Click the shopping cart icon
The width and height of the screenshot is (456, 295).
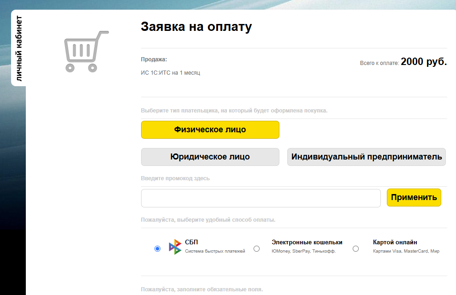(86, 52)
